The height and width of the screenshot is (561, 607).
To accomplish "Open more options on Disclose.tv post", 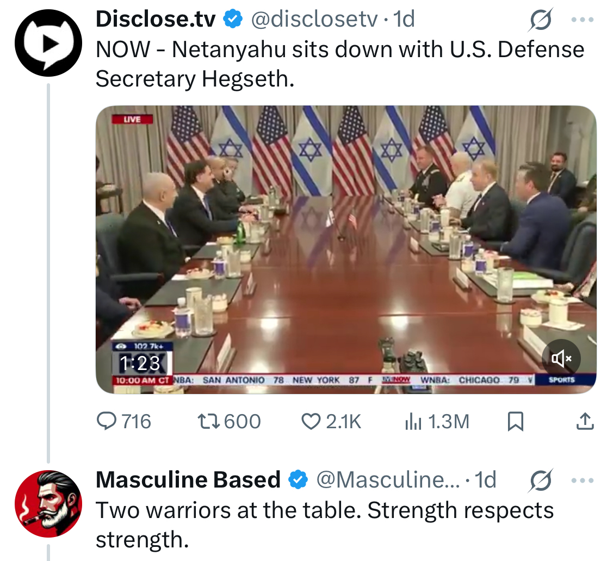I will click(582, 20).
